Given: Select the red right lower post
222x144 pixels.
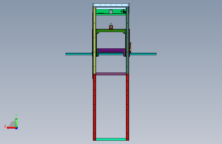Looking at the screenshot, I should (128, 107).
